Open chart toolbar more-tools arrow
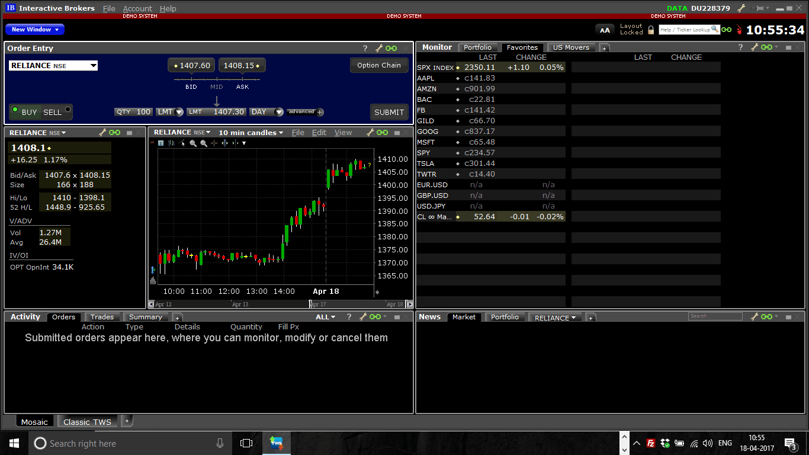 243,143
